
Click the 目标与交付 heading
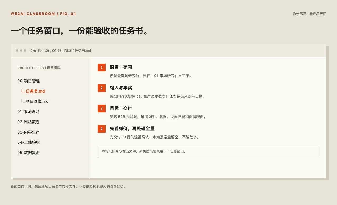click(x=121, y=109)
